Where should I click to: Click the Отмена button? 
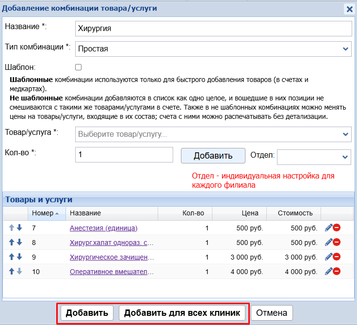[272, 313]
